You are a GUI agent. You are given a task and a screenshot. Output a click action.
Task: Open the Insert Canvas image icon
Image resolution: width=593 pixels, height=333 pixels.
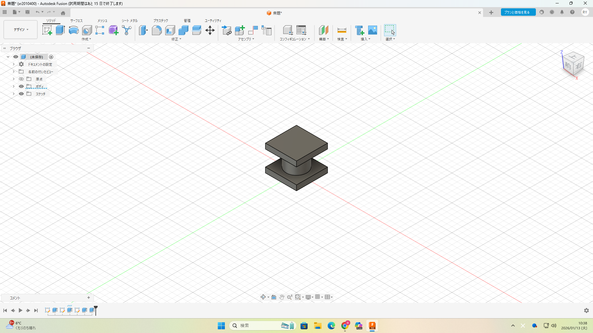pos(372,30)
